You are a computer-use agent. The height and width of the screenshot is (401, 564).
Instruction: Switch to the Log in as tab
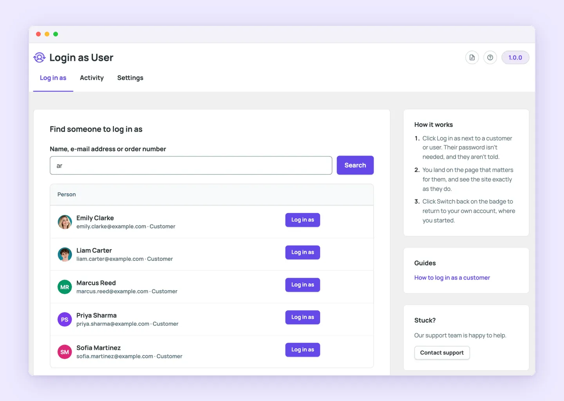[53, 78]
